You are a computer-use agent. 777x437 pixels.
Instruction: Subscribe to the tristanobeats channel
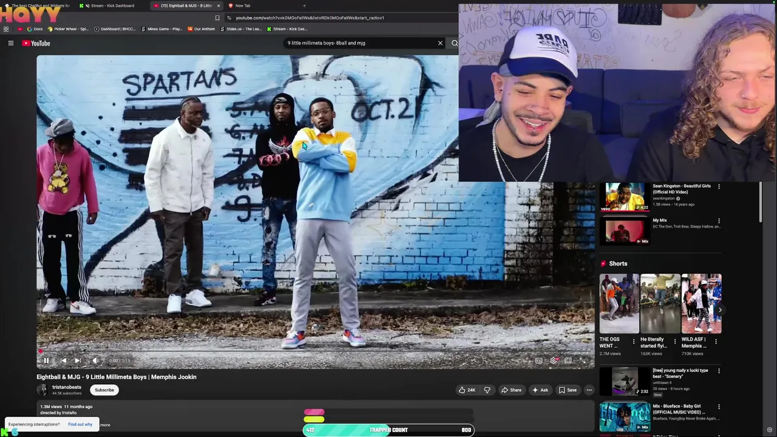pos(104,390)
